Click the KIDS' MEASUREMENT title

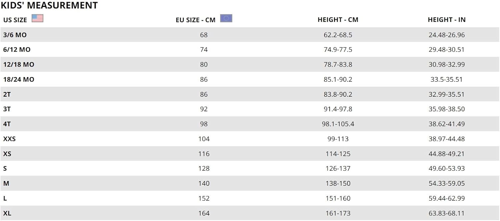click(49, 5)
